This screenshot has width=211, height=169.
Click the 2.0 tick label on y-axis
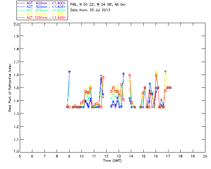pyautogui.click(x=16, y=24)
